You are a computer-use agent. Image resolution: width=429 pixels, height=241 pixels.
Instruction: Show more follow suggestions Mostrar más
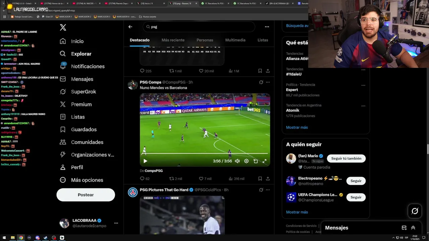(x=297, y=212)
